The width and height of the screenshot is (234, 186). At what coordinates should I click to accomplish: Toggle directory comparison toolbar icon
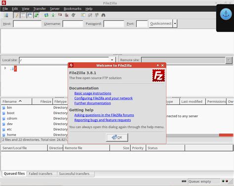click(x=90, y=15)
